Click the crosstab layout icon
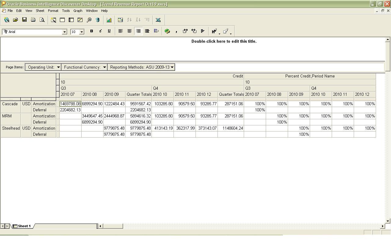The width and height of the screenshot is (391, 244). coord(71,20)
